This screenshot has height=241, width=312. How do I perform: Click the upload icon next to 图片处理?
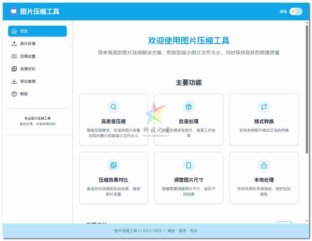14,43
